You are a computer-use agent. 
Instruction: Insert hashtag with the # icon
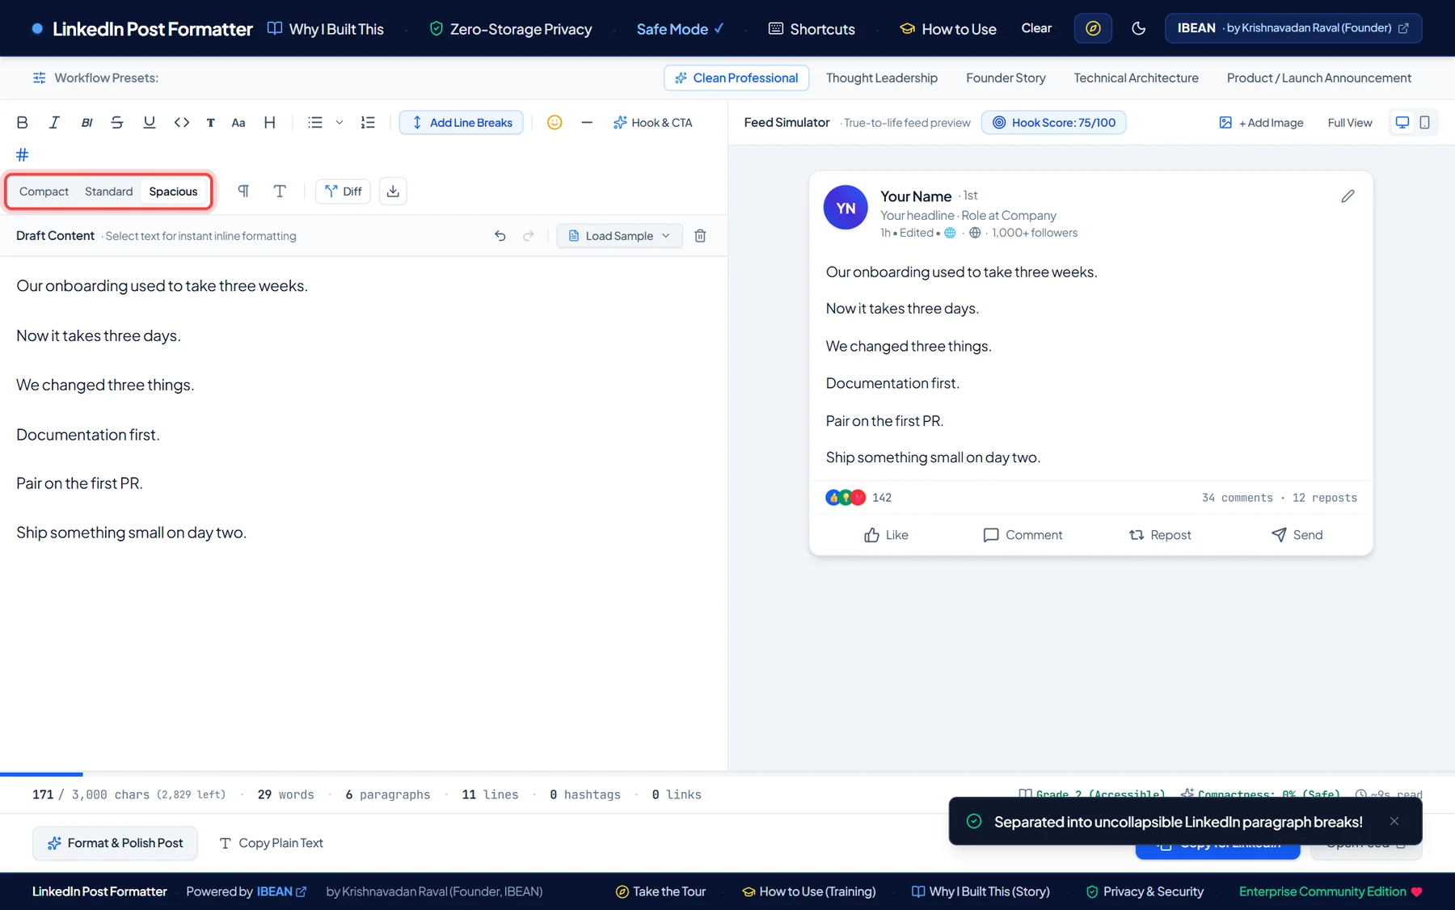coord(23,154)
